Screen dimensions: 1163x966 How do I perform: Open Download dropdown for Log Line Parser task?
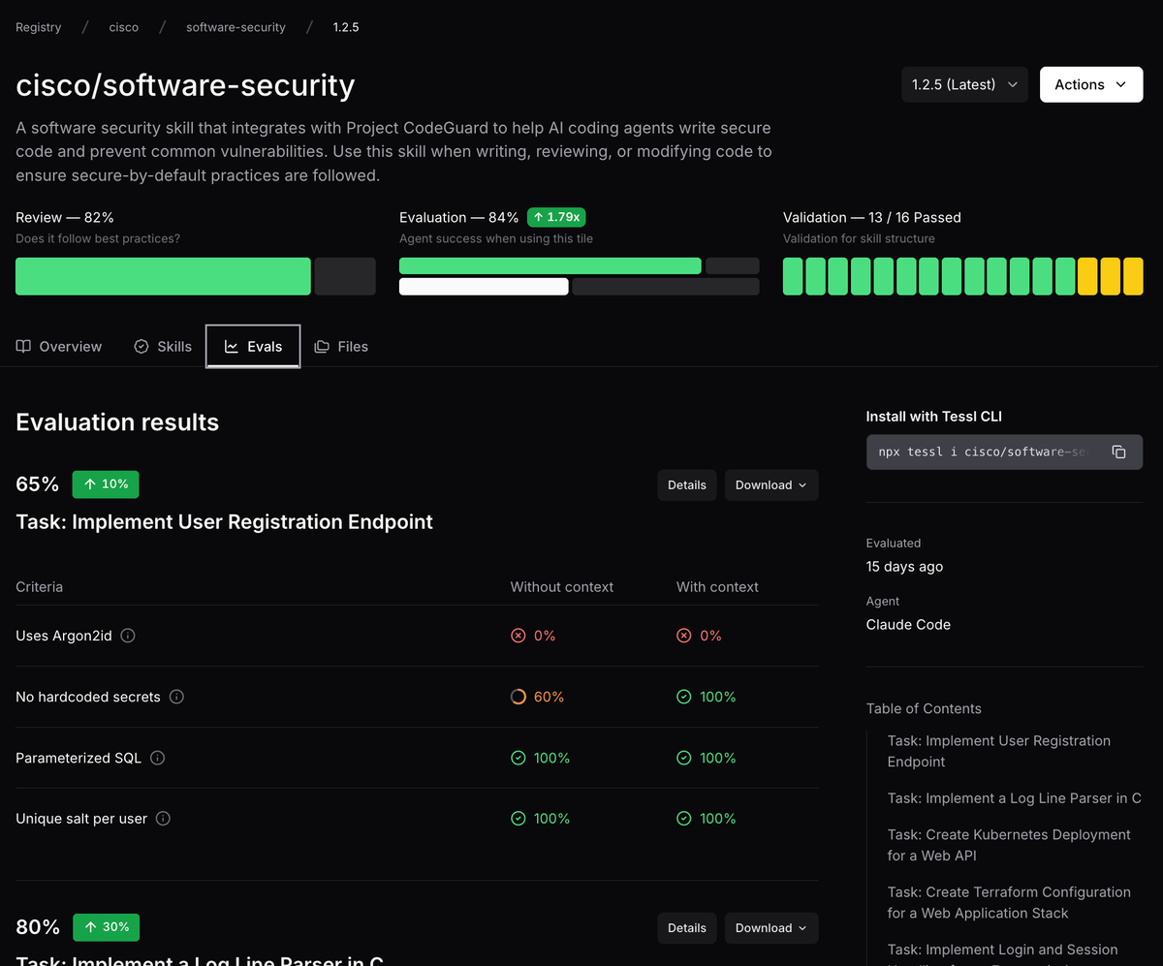tap(771, 928)
